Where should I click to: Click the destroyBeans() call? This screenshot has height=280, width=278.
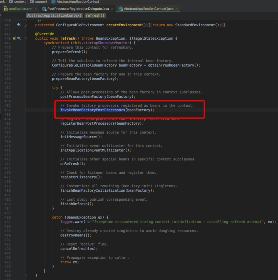[76, 235]
